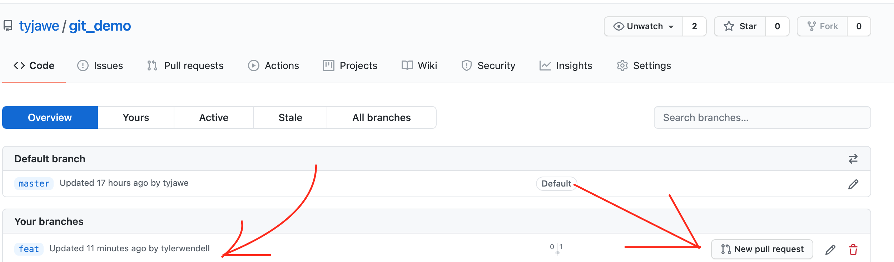Click the repository icon beside tyjawe
894x262 pixels.
tap(8, 26)
